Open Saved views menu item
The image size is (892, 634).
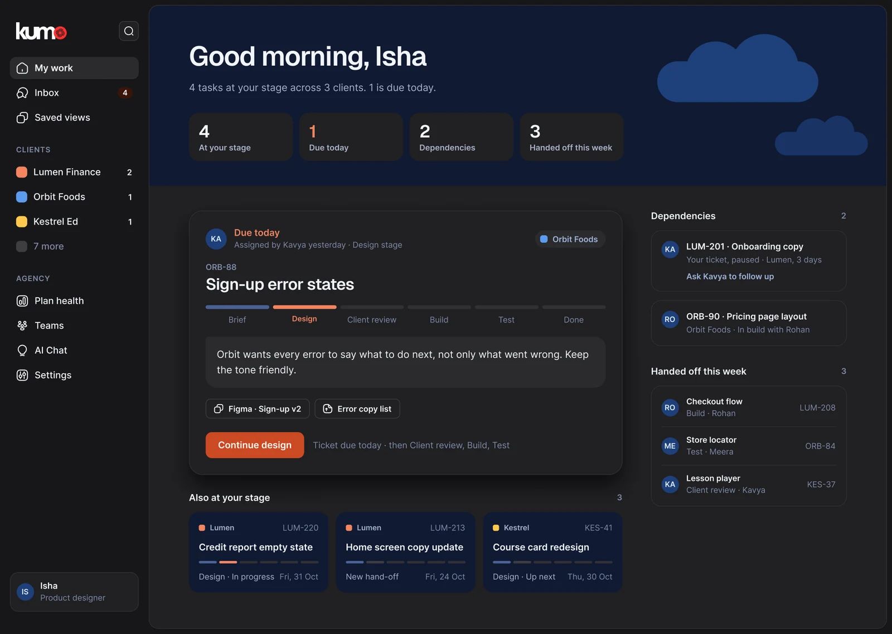pos(74,118)
